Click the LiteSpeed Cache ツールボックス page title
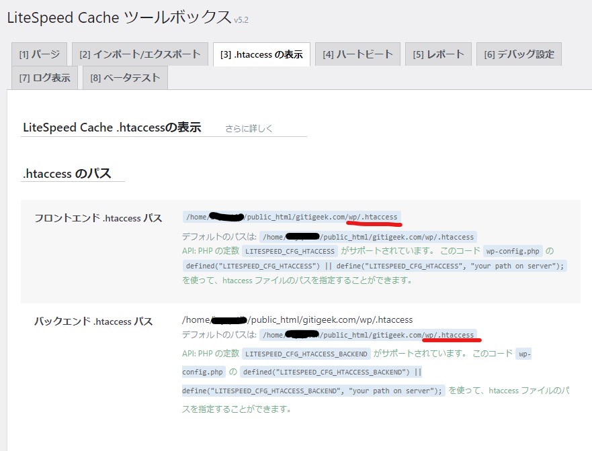This screenshot has width=592, height=451. tap(118, 18)
